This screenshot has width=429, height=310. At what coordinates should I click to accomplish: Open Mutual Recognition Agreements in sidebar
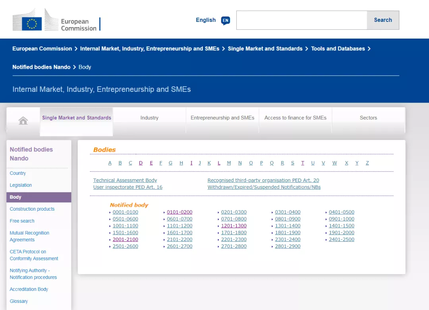(x=29, y=236)
